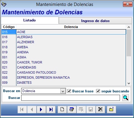Open the Buscar en dropdown

[63, 91]
